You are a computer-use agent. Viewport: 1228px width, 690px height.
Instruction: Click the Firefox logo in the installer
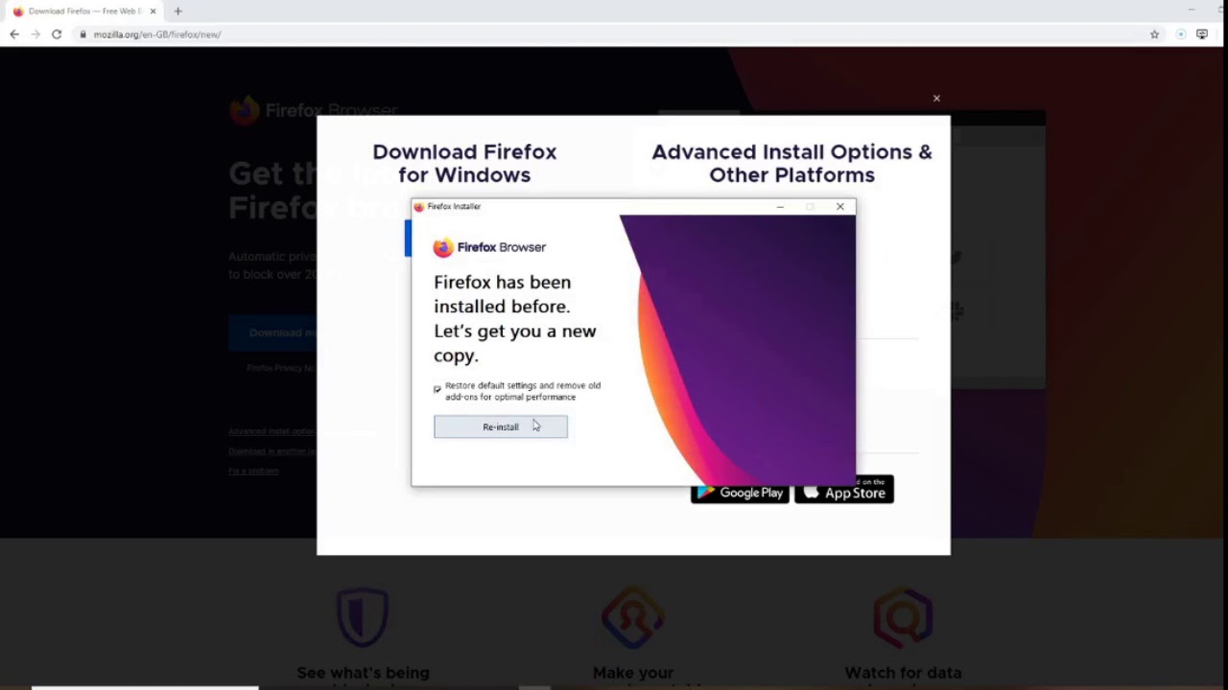point(442,247)
